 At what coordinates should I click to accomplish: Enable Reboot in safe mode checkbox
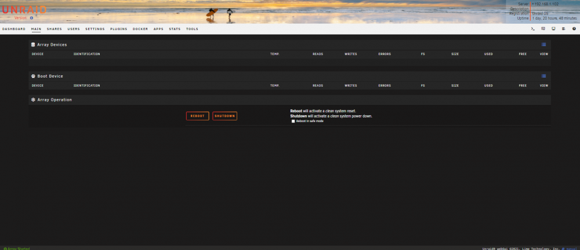pyautogui.click(x=293, y=121)
